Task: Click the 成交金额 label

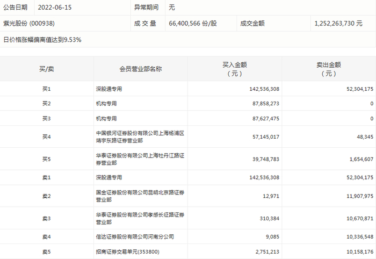Action: coord(252,24)
